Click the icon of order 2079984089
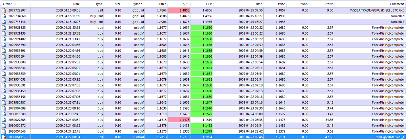The height and width of the screenshot is (139, 406). point(4,108)
